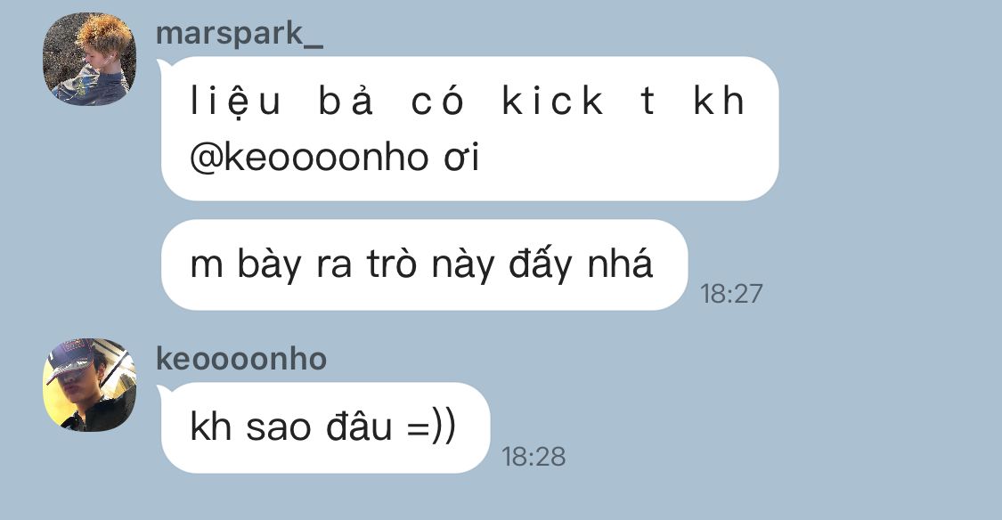Click the "=))" emoticon in the reply
This screenshot has width=1002, height=520.
click(x=431, y=427)
